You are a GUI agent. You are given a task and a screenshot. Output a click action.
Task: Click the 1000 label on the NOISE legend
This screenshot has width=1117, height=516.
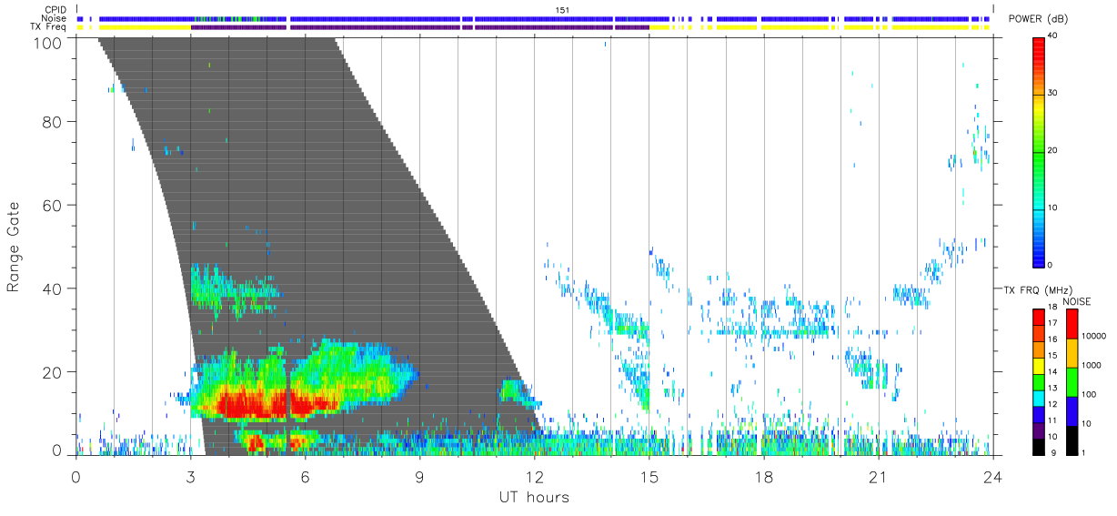(1091, 365)
